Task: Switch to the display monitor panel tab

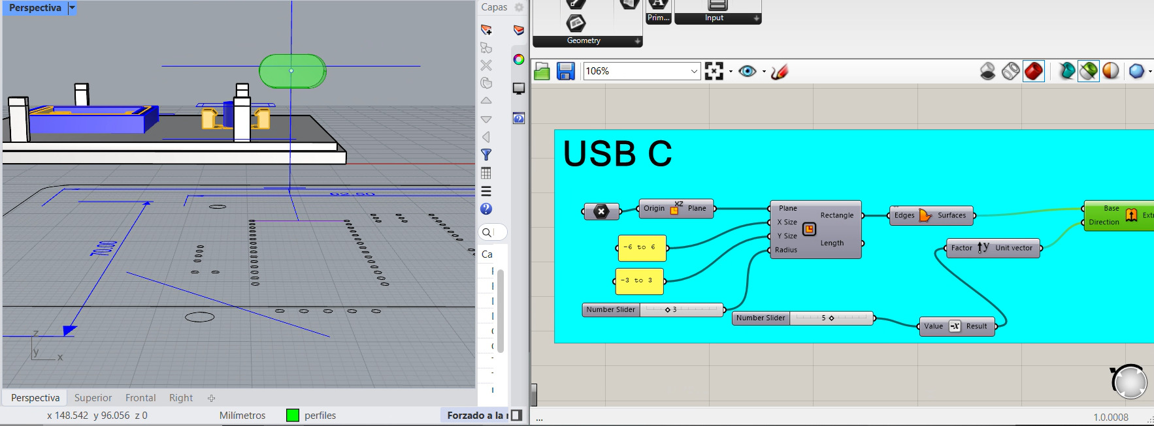Action: tap(519, 89)
